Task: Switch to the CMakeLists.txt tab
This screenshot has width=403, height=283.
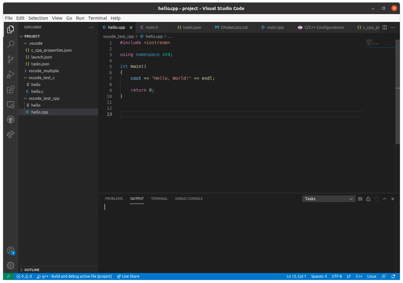Action: [234, 28]
